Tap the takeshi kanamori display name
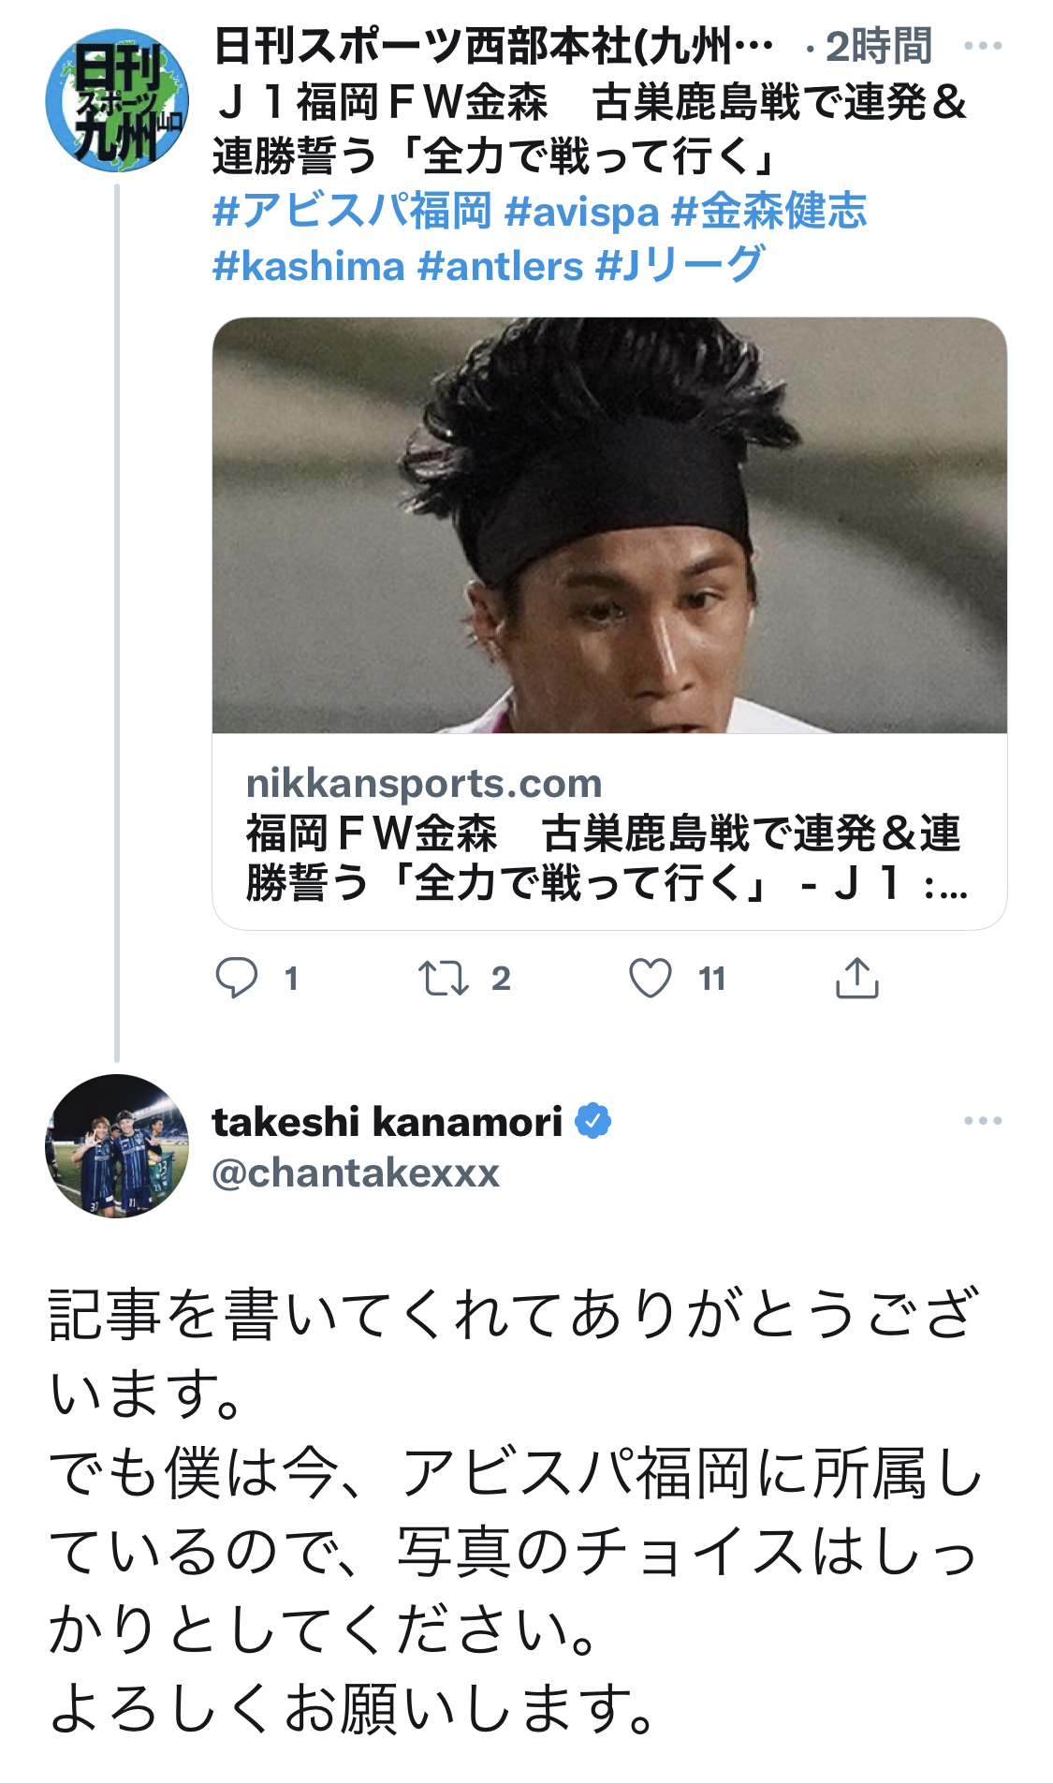Image resolution: width=1053 pixels, height=1784 pixels. (x=388, y=1121)
